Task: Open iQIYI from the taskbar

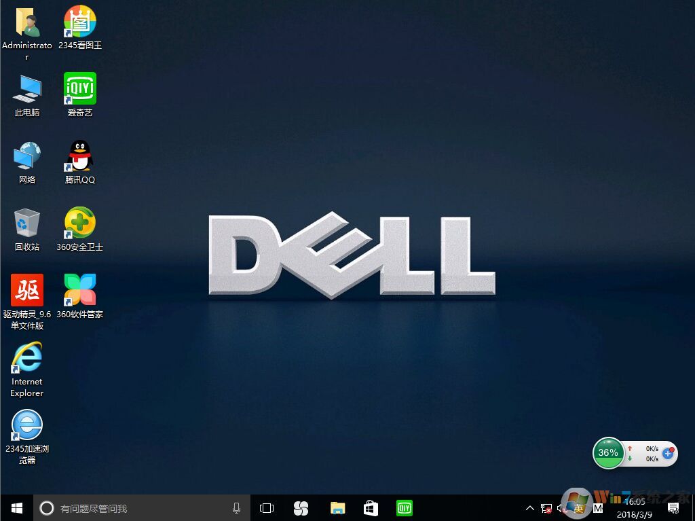Action: tap(405, 508)
